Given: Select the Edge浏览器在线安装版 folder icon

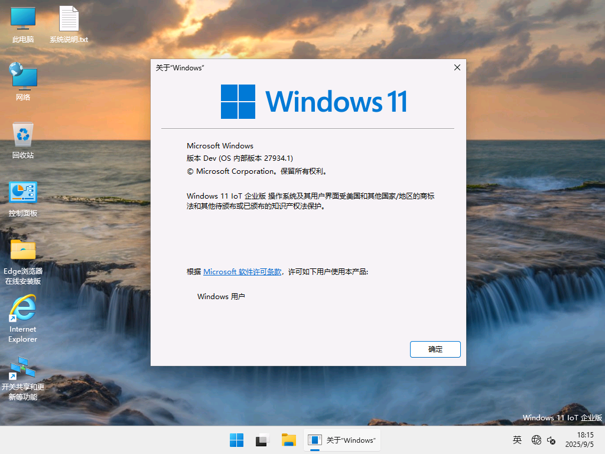Looking at the screenshot, I should (x=23, y=262).
